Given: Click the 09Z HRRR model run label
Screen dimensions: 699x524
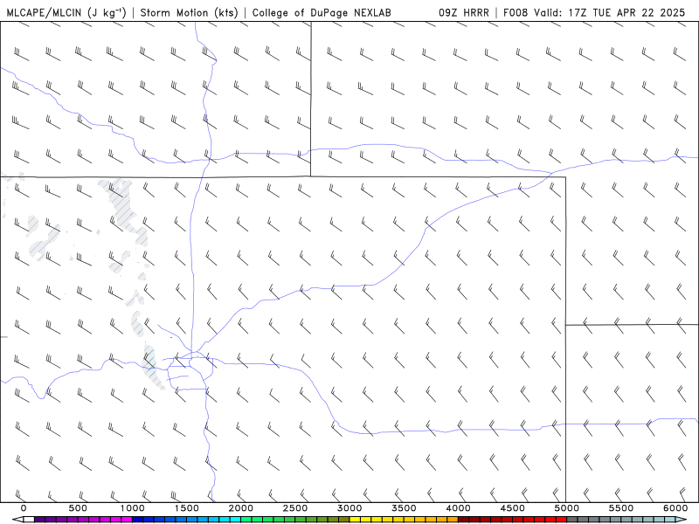Looking at the screenshot, I should [464, 13].
